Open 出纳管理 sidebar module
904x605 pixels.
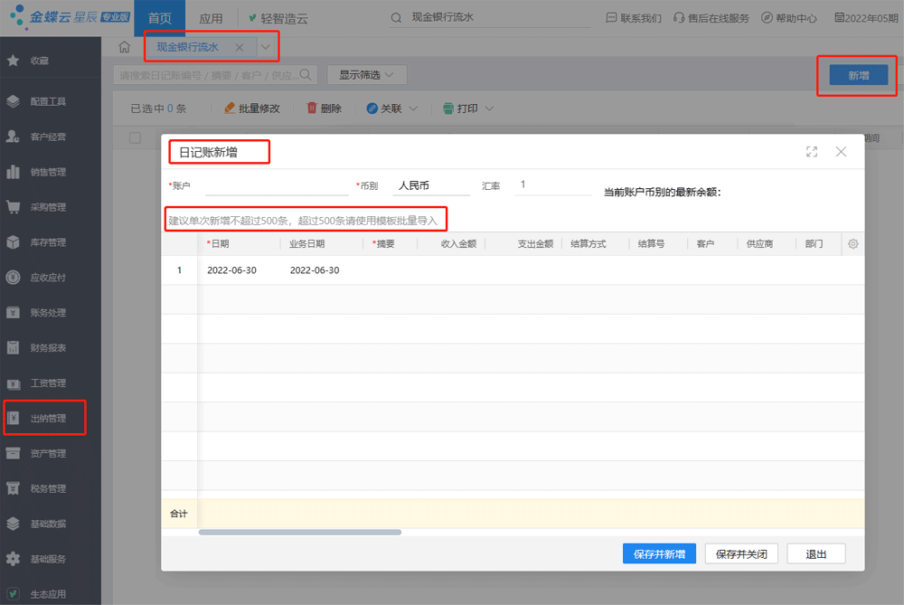(37, 418)
